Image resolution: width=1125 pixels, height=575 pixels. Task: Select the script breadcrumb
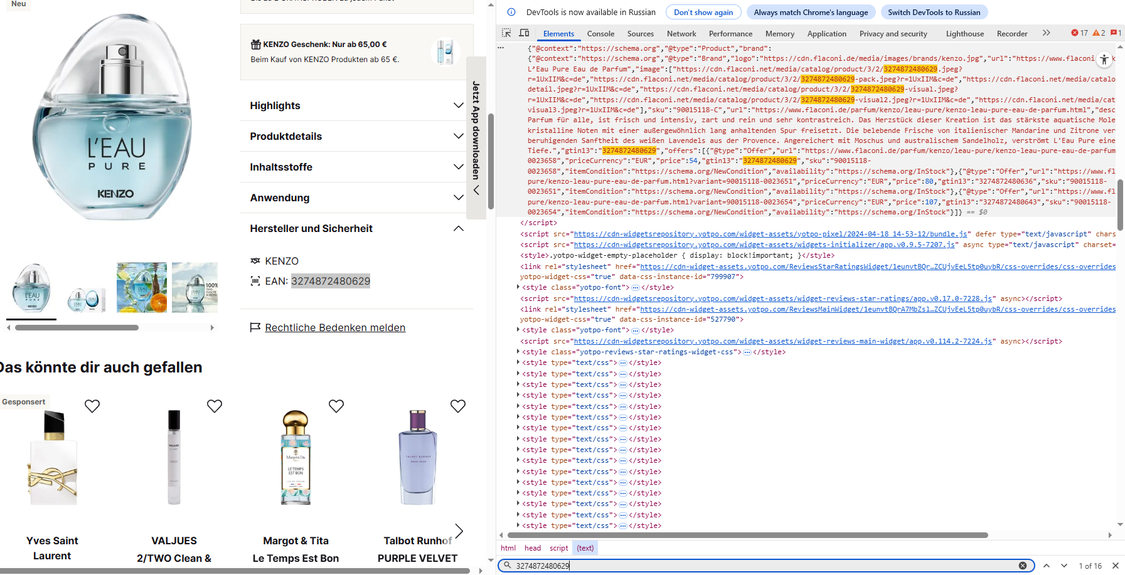(558, 548)
